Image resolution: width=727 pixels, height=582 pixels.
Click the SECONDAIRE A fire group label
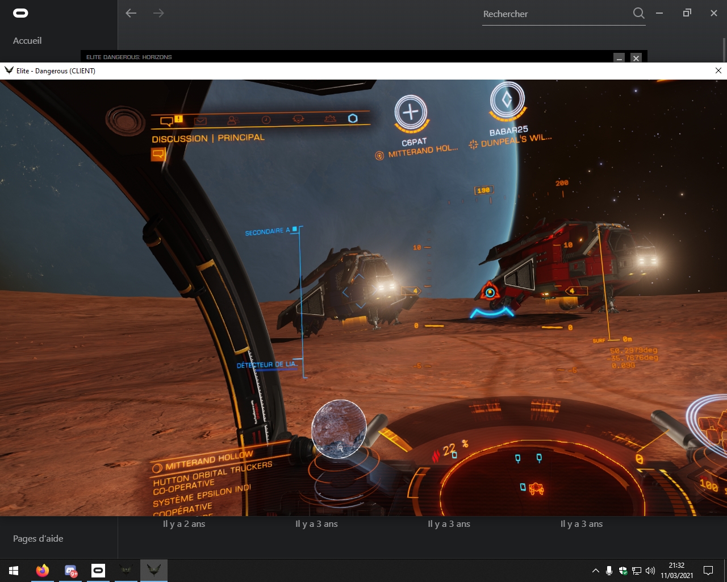click(x=268, y=232)
